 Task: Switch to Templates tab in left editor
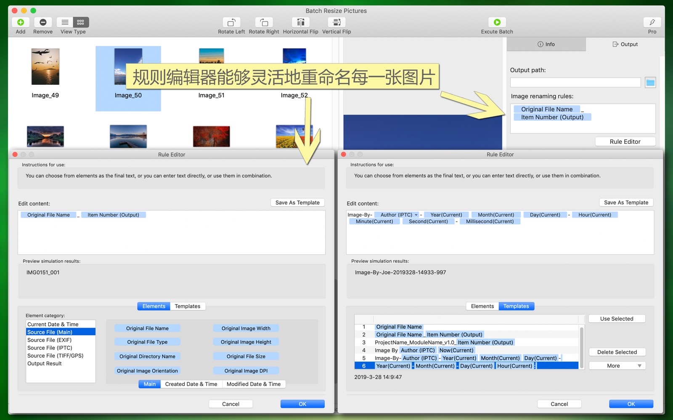(188, 306)
